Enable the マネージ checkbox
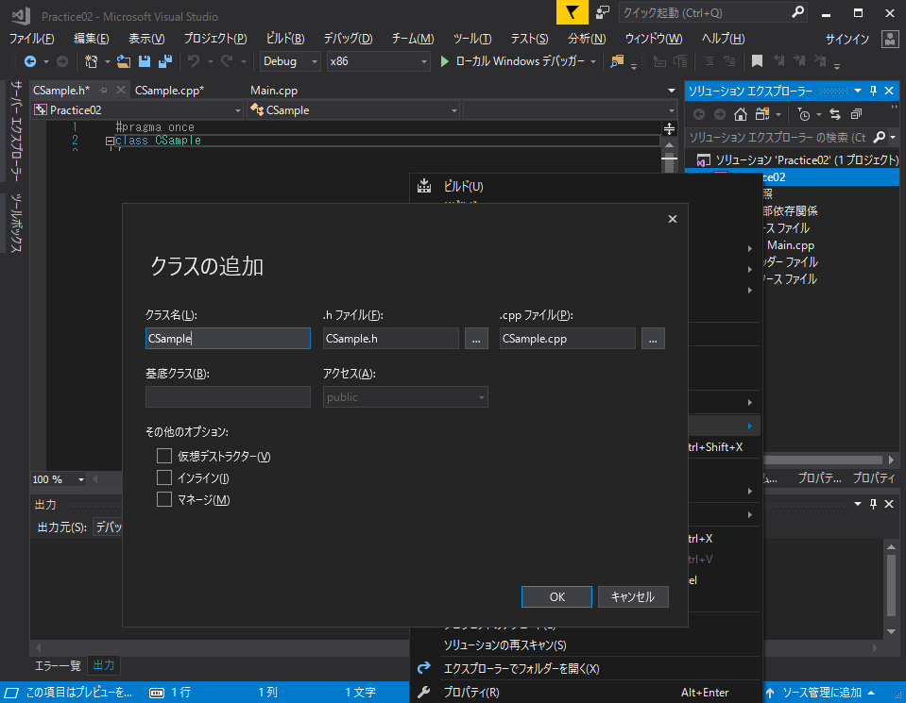The width and height of the screenshot is (906, 703). tap(164, 499)
